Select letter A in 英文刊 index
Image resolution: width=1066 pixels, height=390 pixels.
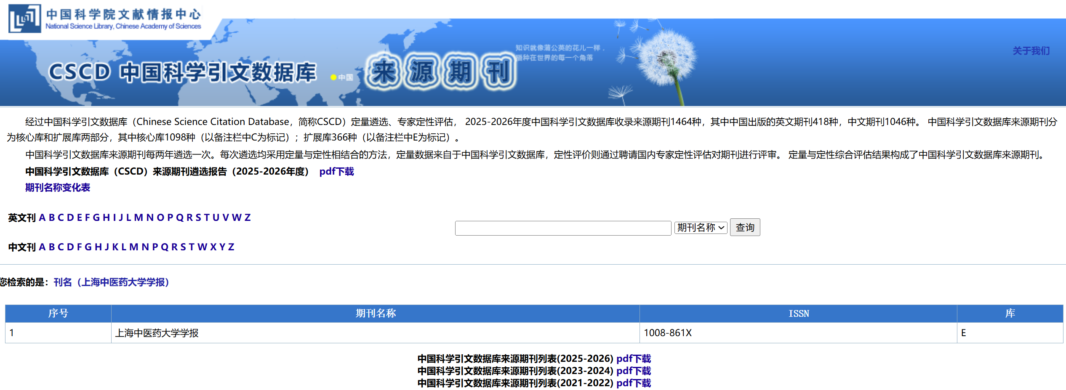42,218
